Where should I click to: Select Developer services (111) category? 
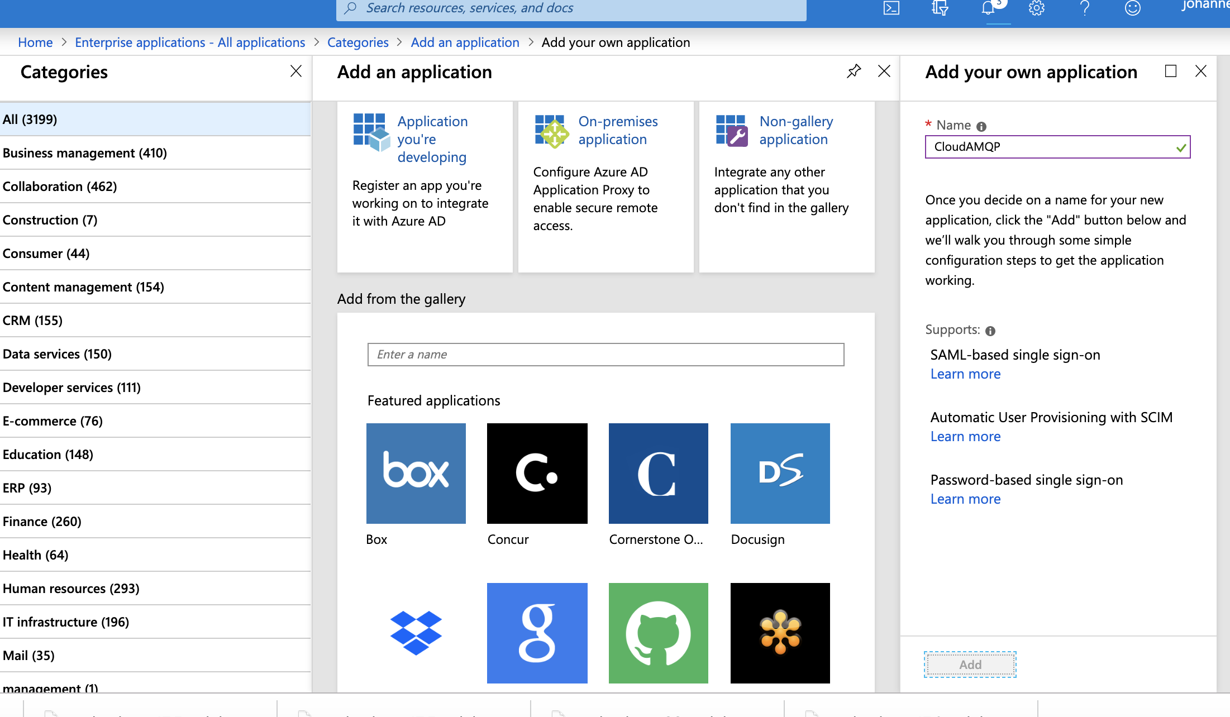click(x=155, y=388)
